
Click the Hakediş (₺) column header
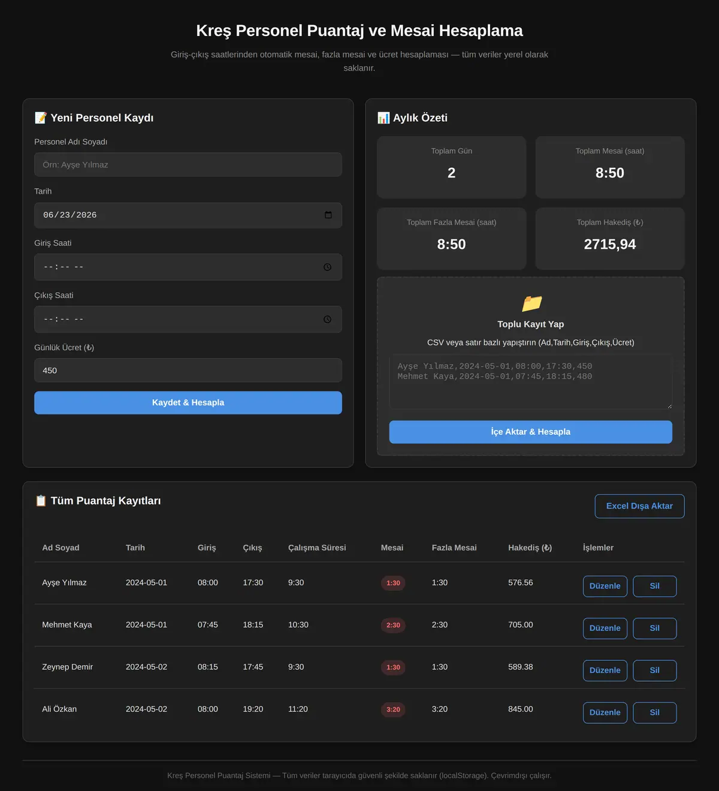[530, 548]
